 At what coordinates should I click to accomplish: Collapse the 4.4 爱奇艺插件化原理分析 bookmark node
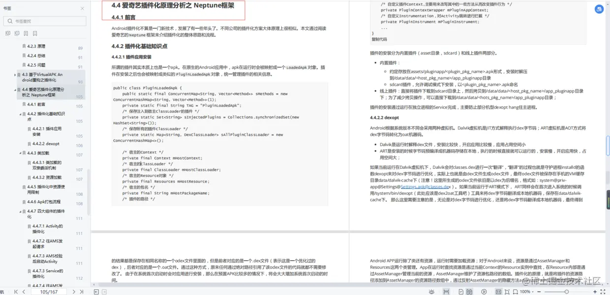[15, 90]
